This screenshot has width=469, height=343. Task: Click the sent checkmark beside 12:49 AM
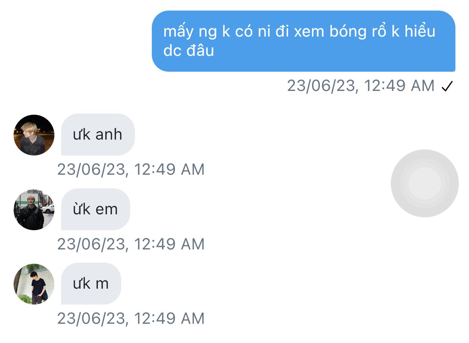pos(447,87)
